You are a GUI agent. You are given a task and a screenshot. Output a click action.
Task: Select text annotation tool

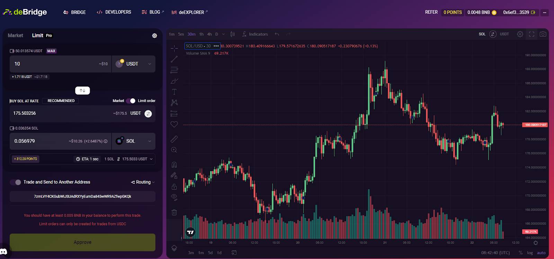tap(174, 92)
